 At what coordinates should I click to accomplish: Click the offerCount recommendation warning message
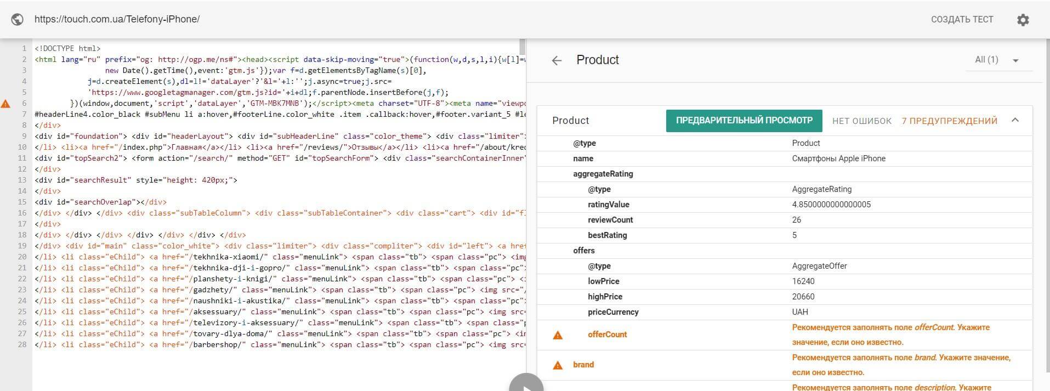(x=890, y=335)
